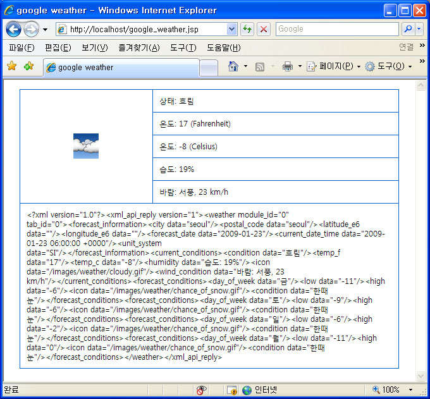Maximize the Internet Explorer window
Screen dimensions: 430x399
(x=405, y=11)
